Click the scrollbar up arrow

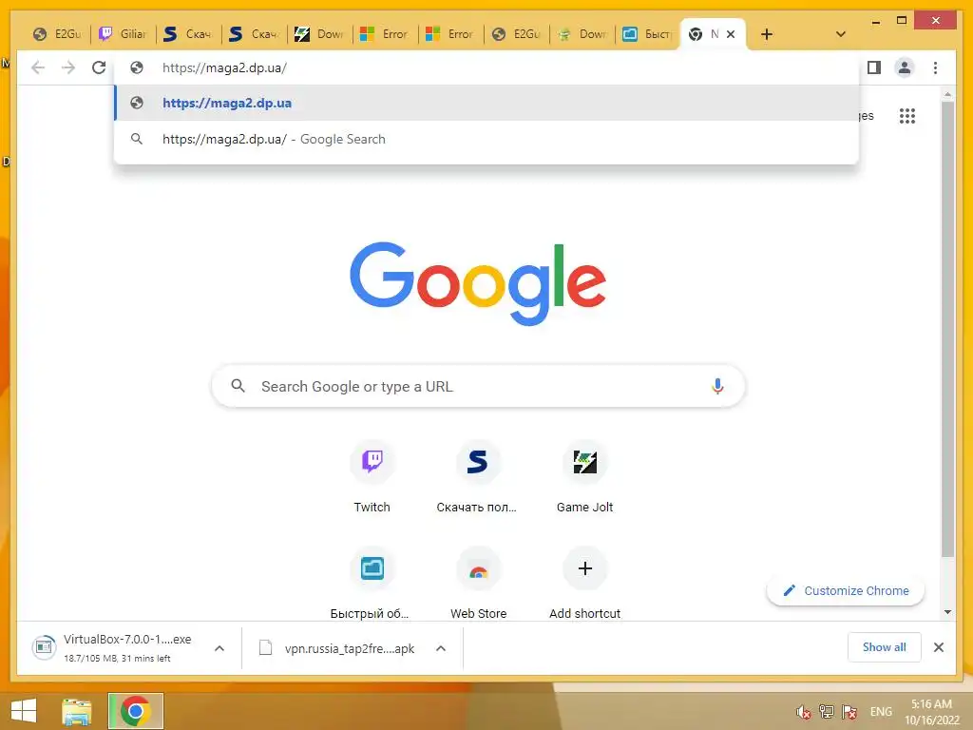coord(947,94)
